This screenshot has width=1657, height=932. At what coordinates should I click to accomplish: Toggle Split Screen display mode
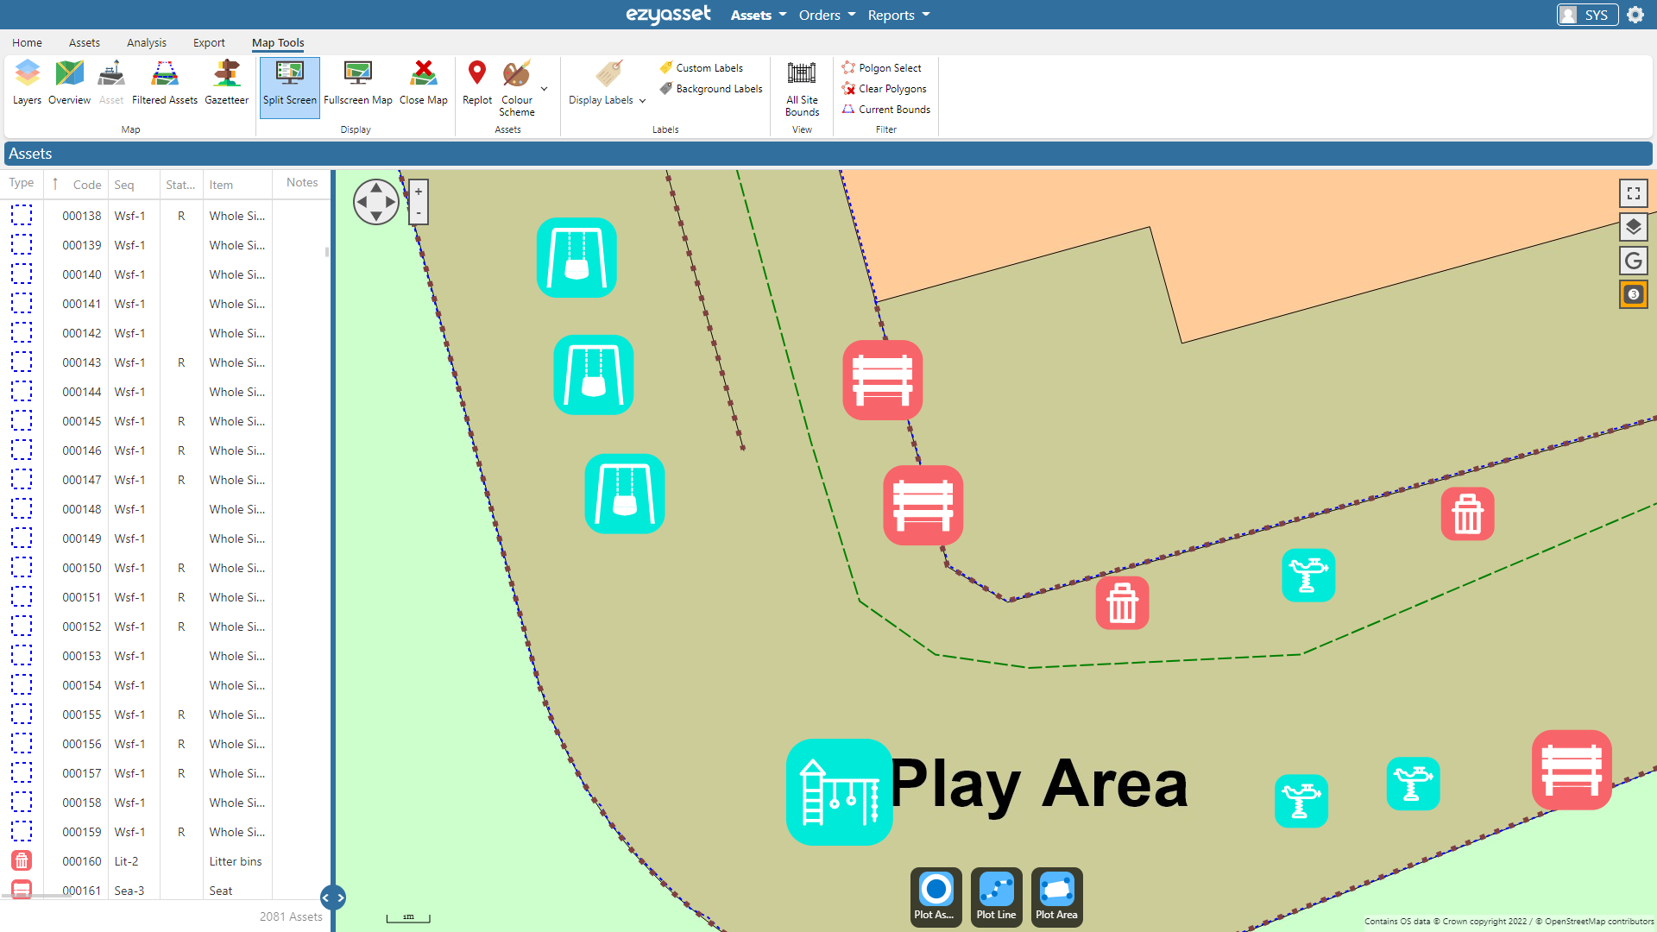289,86
